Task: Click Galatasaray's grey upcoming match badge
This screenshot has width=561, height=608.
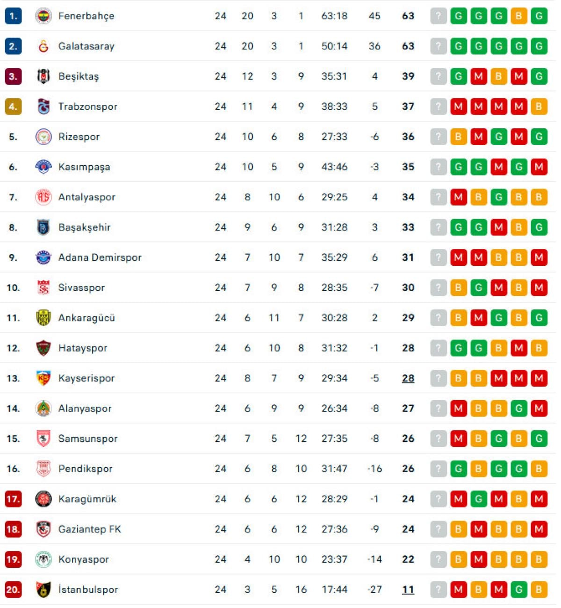Action: click(439, 46)
